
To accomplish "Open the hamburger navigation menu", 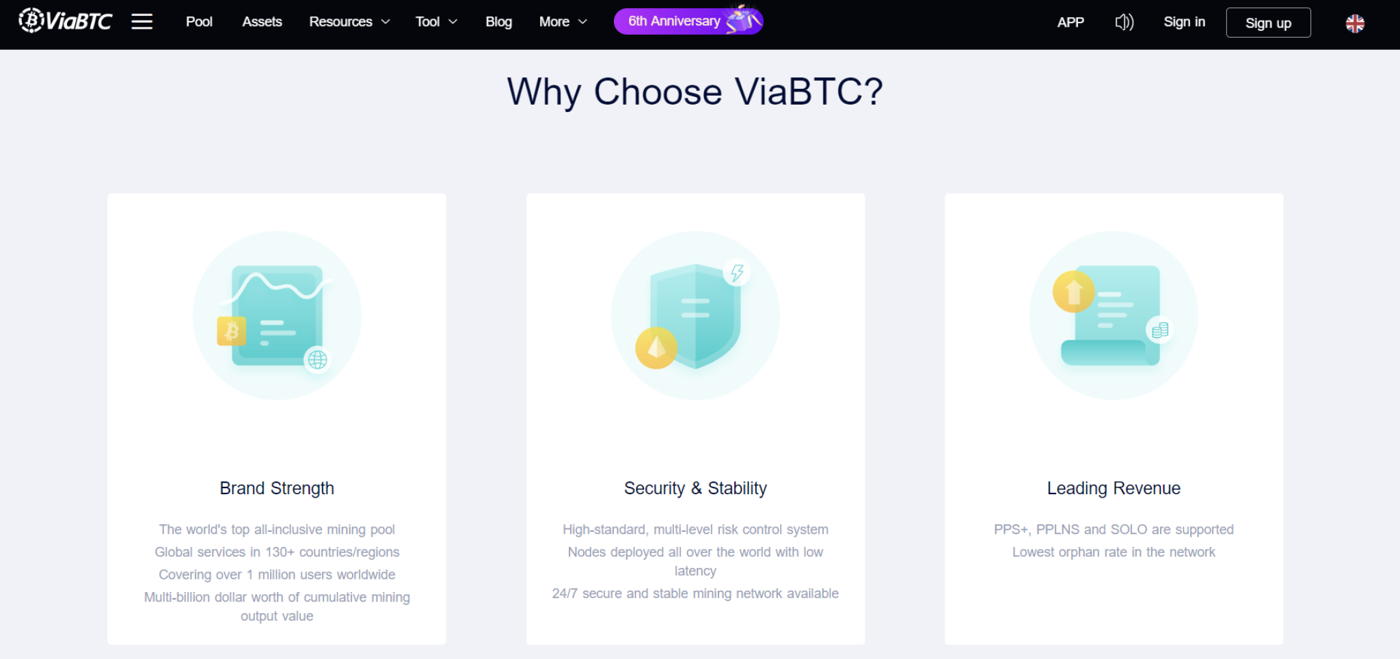I will (x=142, y=21).
